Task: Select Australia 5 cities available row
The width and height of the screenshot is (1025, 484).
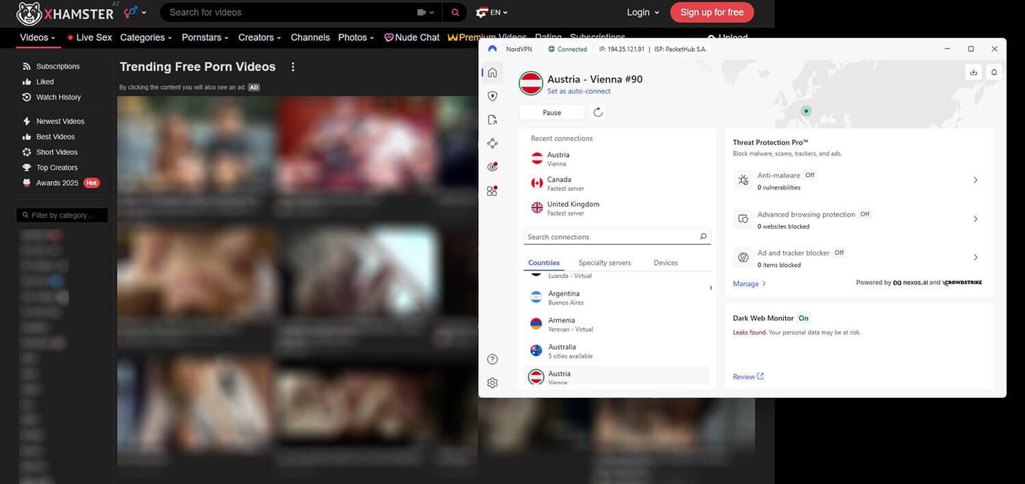Action: click(617, 351)
